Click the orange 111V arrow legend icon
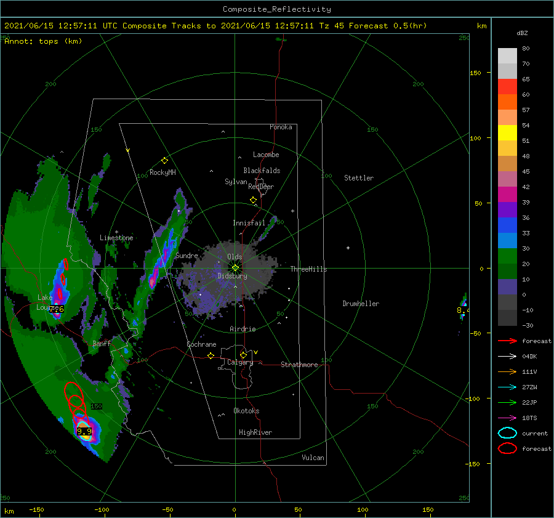This screenshot has width=554, height=518. [507, 371]
